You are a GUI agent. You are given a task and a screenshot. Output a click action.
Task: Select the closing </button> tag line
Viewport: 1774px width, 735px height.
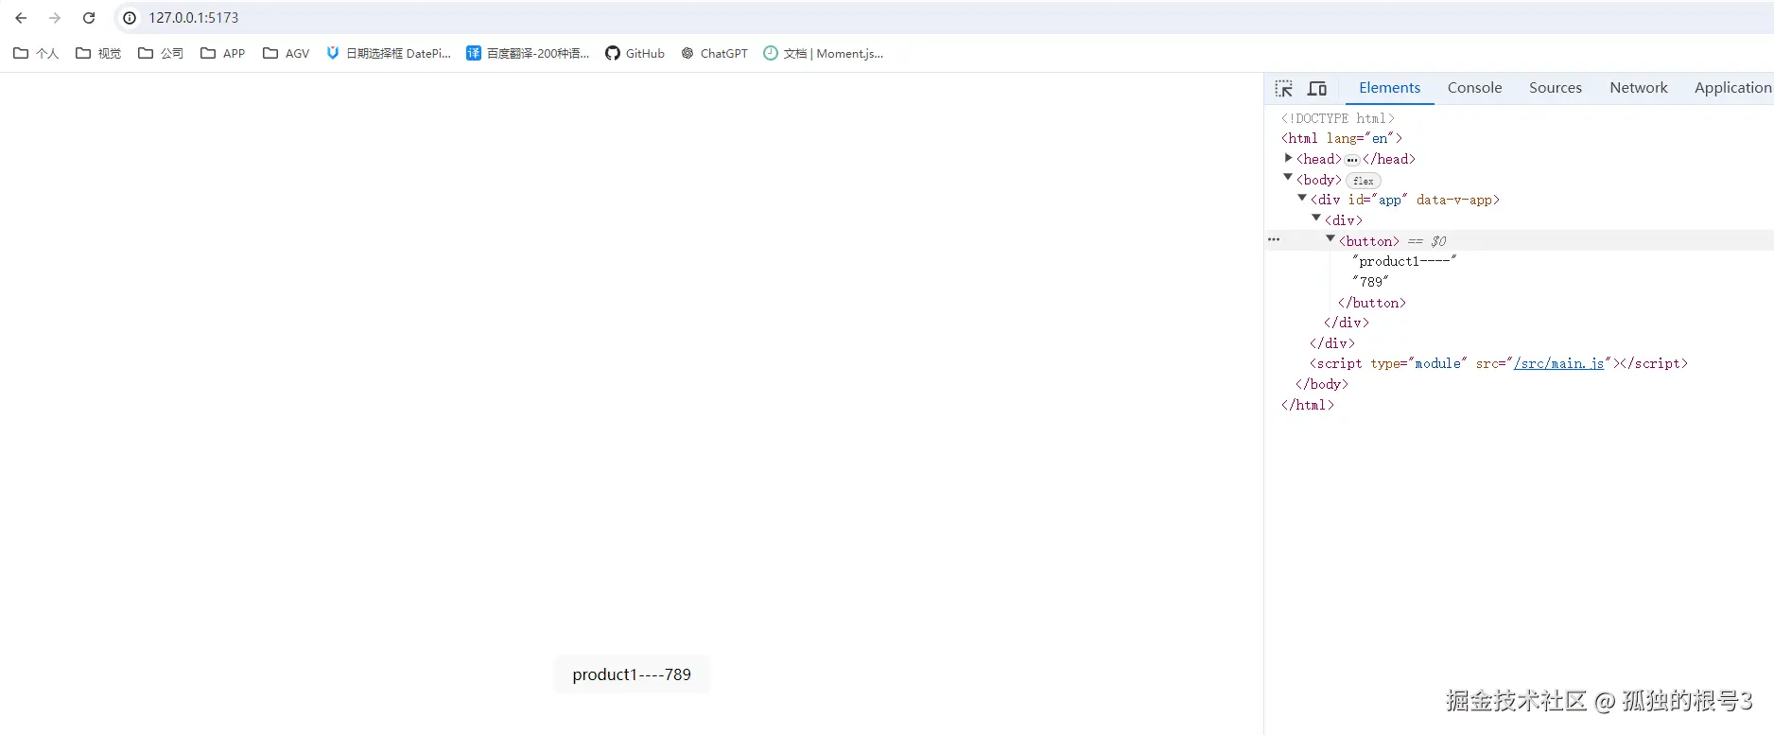(1372, 303)
